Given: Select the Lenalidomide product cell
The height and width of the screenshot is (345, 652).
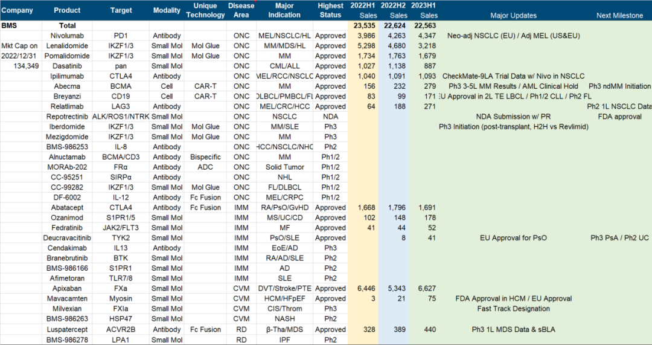Looking at the screenshot, I should 67,46.
